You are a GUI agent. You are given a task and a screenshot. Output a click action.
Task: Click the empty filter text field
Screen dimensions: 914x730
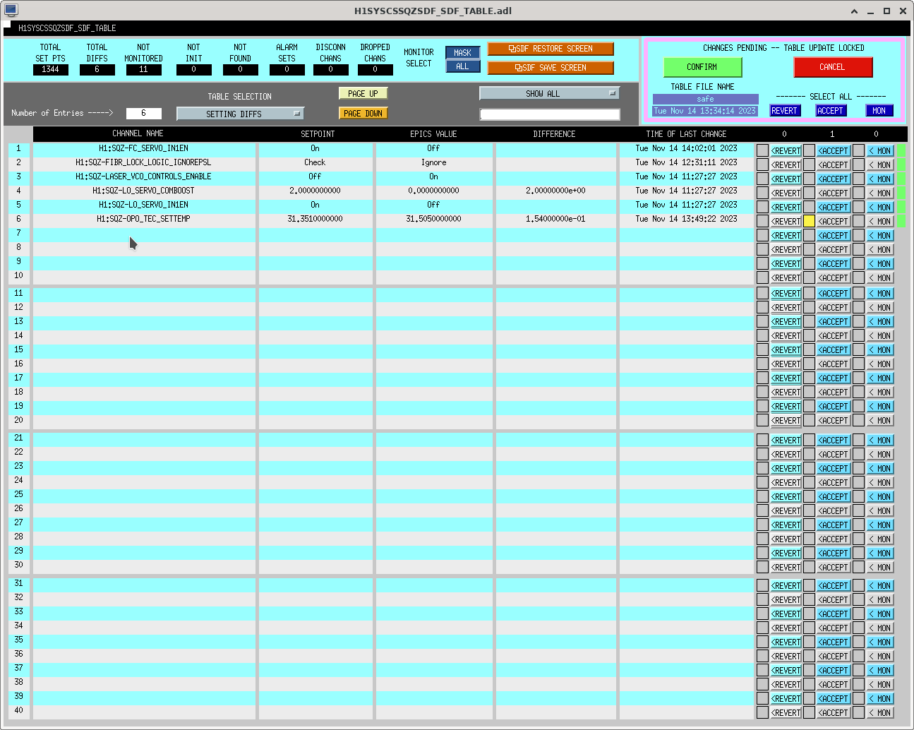point(550,114)
